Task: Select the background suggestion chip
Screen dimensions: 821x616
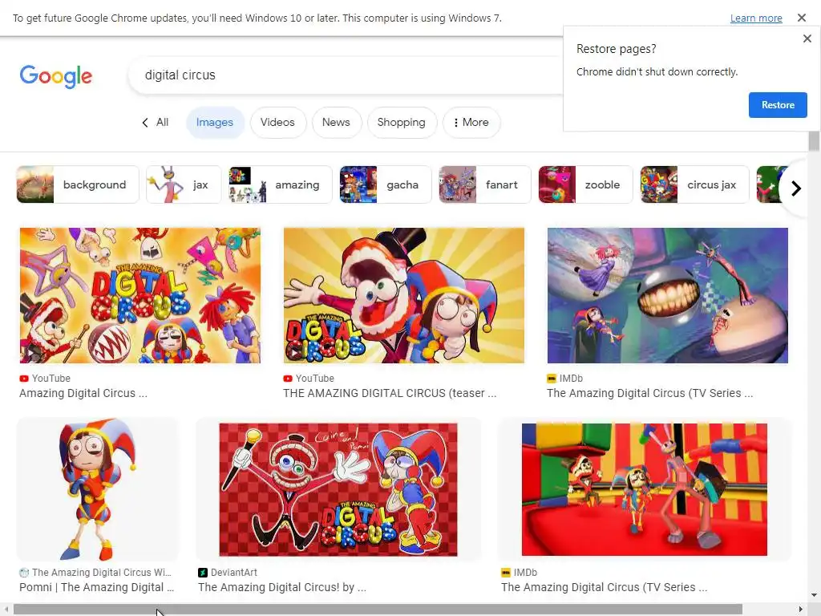Action: point(78,184)
